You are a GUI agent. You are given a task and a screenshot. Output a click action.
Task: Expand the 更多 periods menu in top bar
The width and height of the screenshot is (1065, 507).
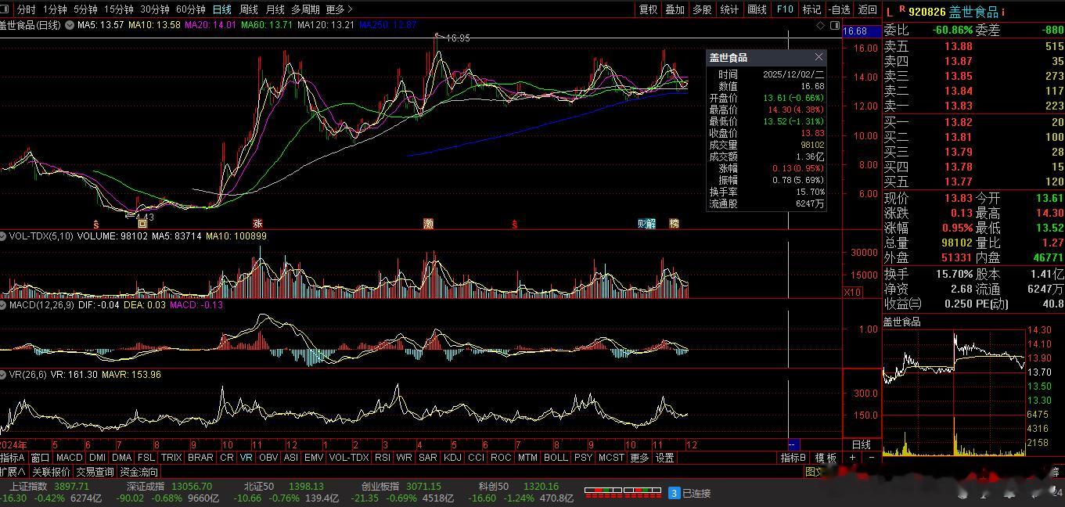(339, 9)
